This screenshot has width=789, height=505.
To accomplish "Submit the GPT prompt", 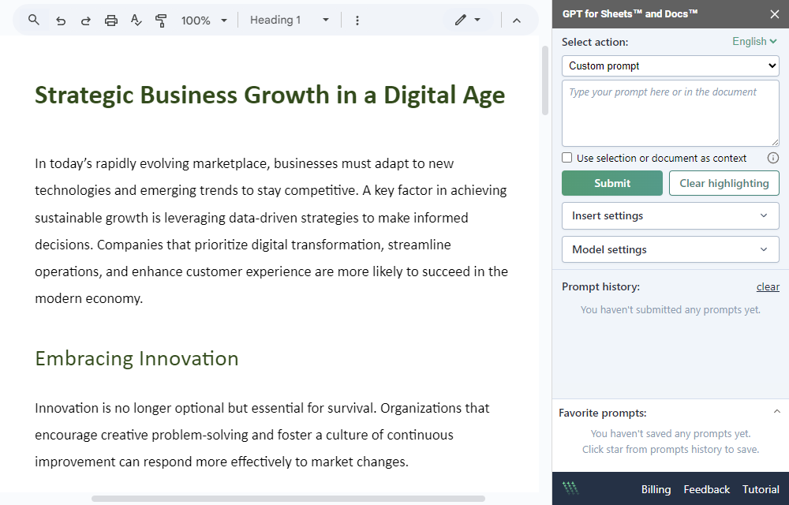I will click(612, 183).
